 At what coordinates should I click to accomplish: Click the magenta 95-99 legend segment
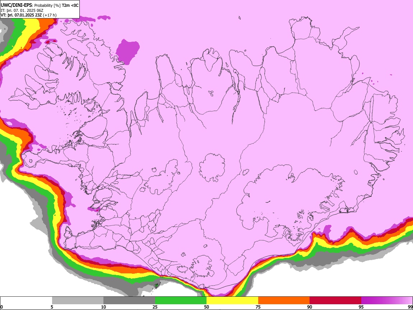(x=387, y=301)
